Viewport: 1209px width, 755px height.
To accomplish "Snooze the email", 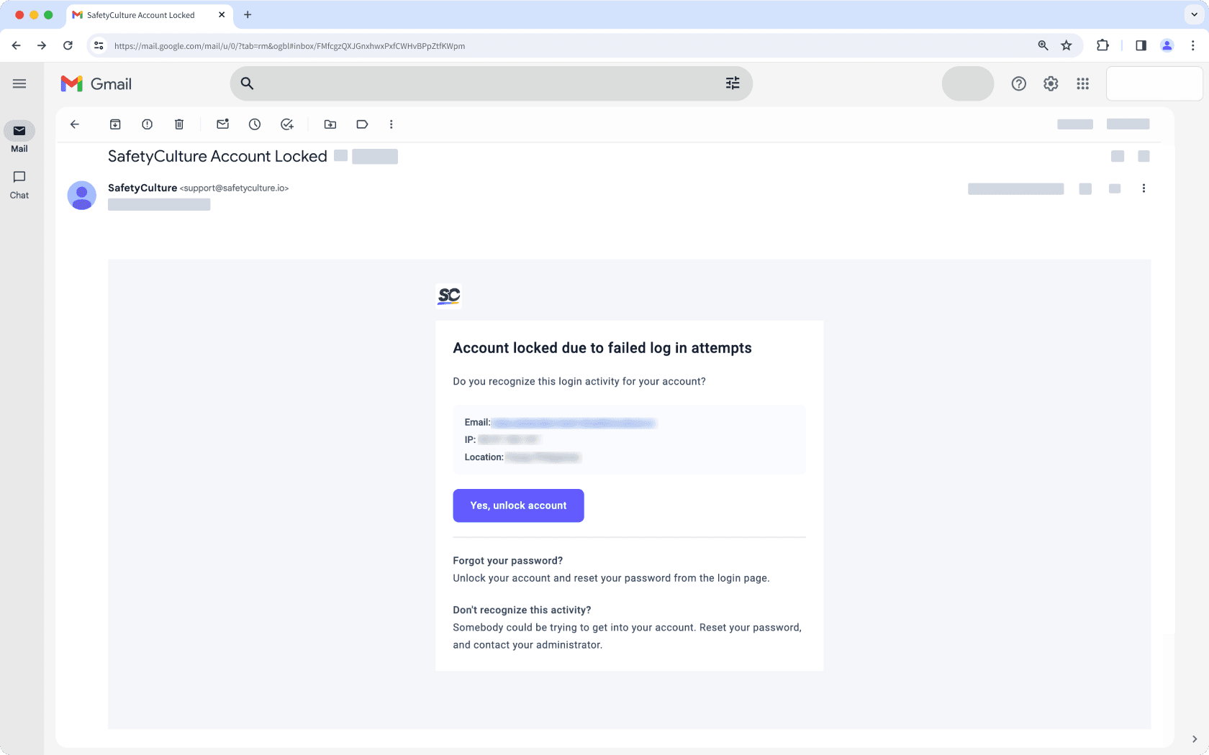I will (254, 124).
